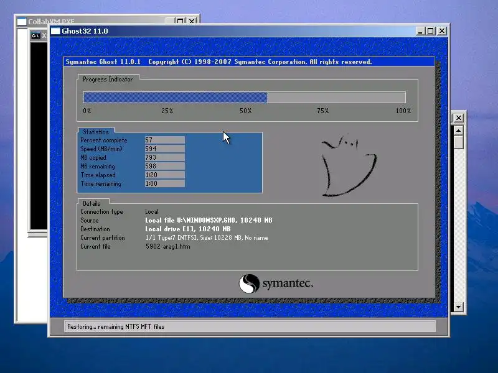Click the Ghost32 11.0 title bar icon
The width and height of the screenshot is (498, 373).
(55, 31)
